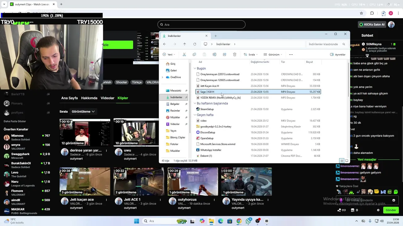The width and height of the screenshot is (403, 226).
Task: Open Masaüstü in Explorer sidebar
Action: click(x=175, y=90)
